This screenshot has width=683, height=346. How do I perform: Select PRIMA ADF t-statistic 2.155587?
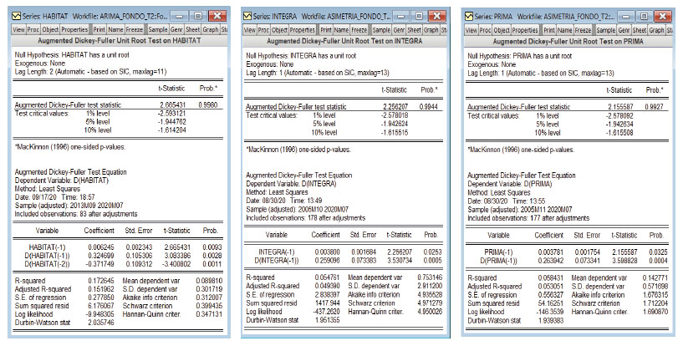point(620,107)
